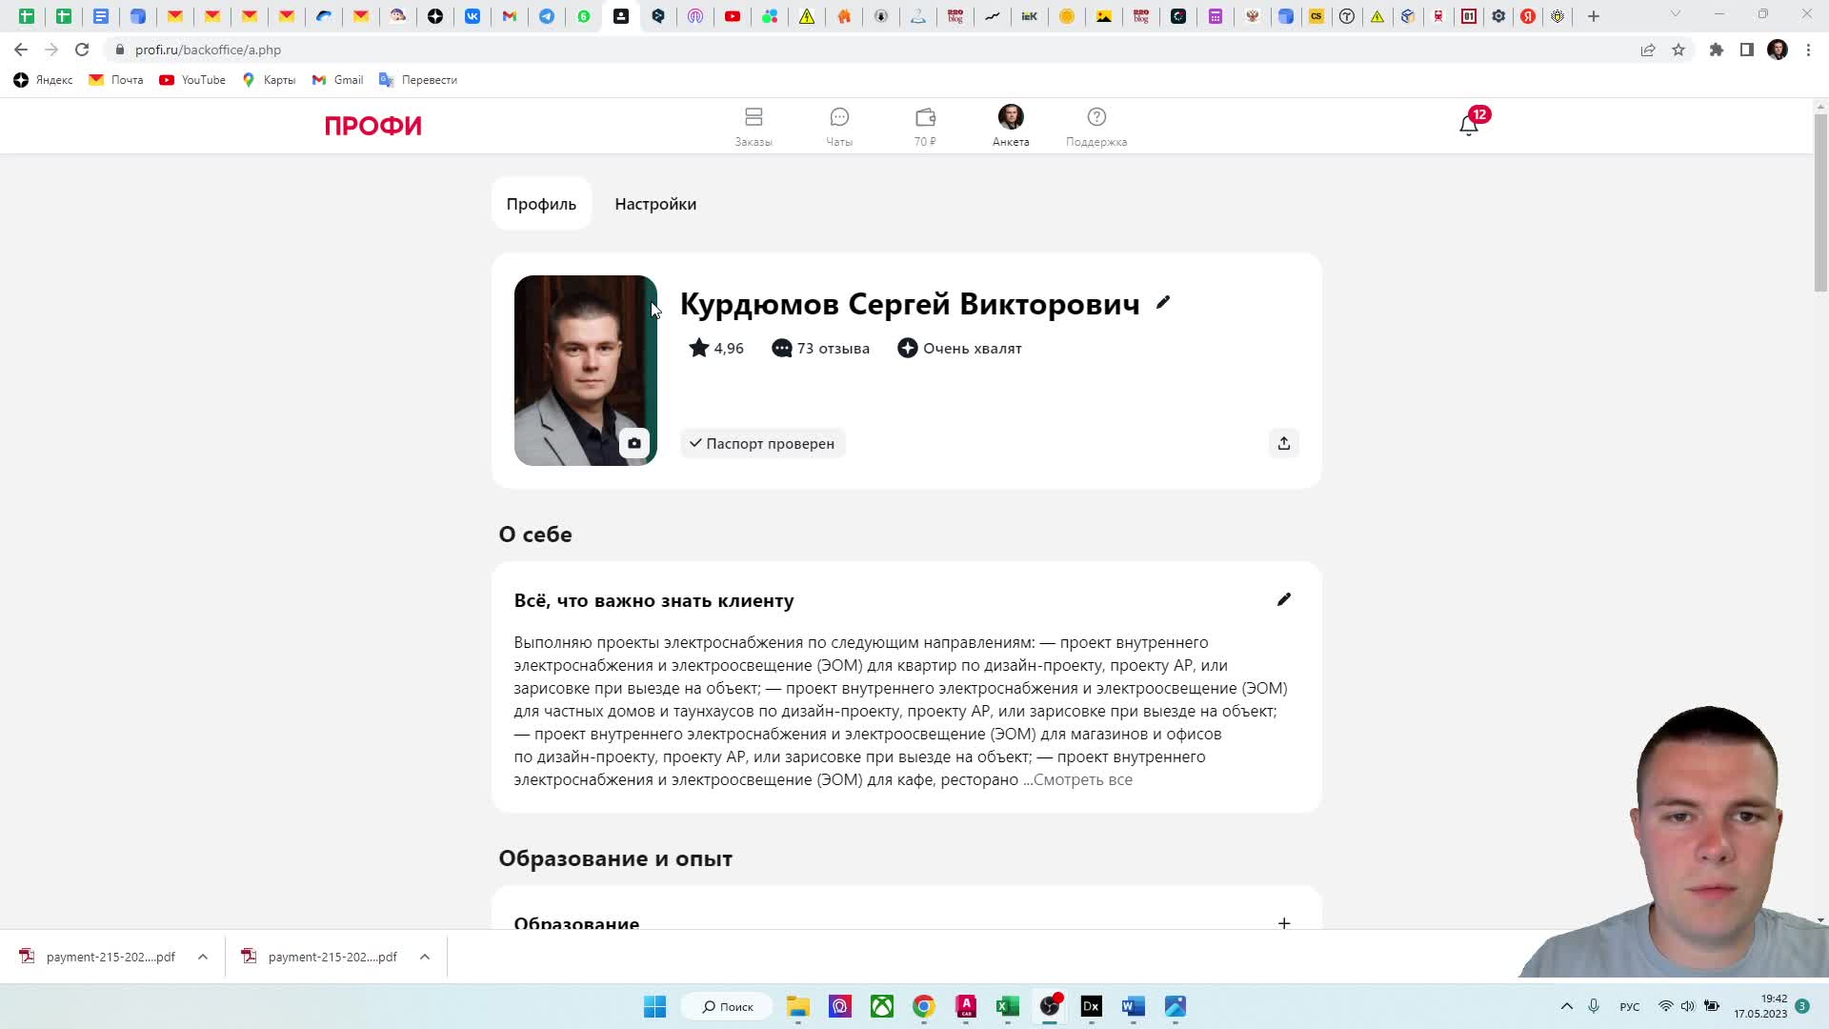Click the edit pencil icon on О себе section

click(1284, 600)
